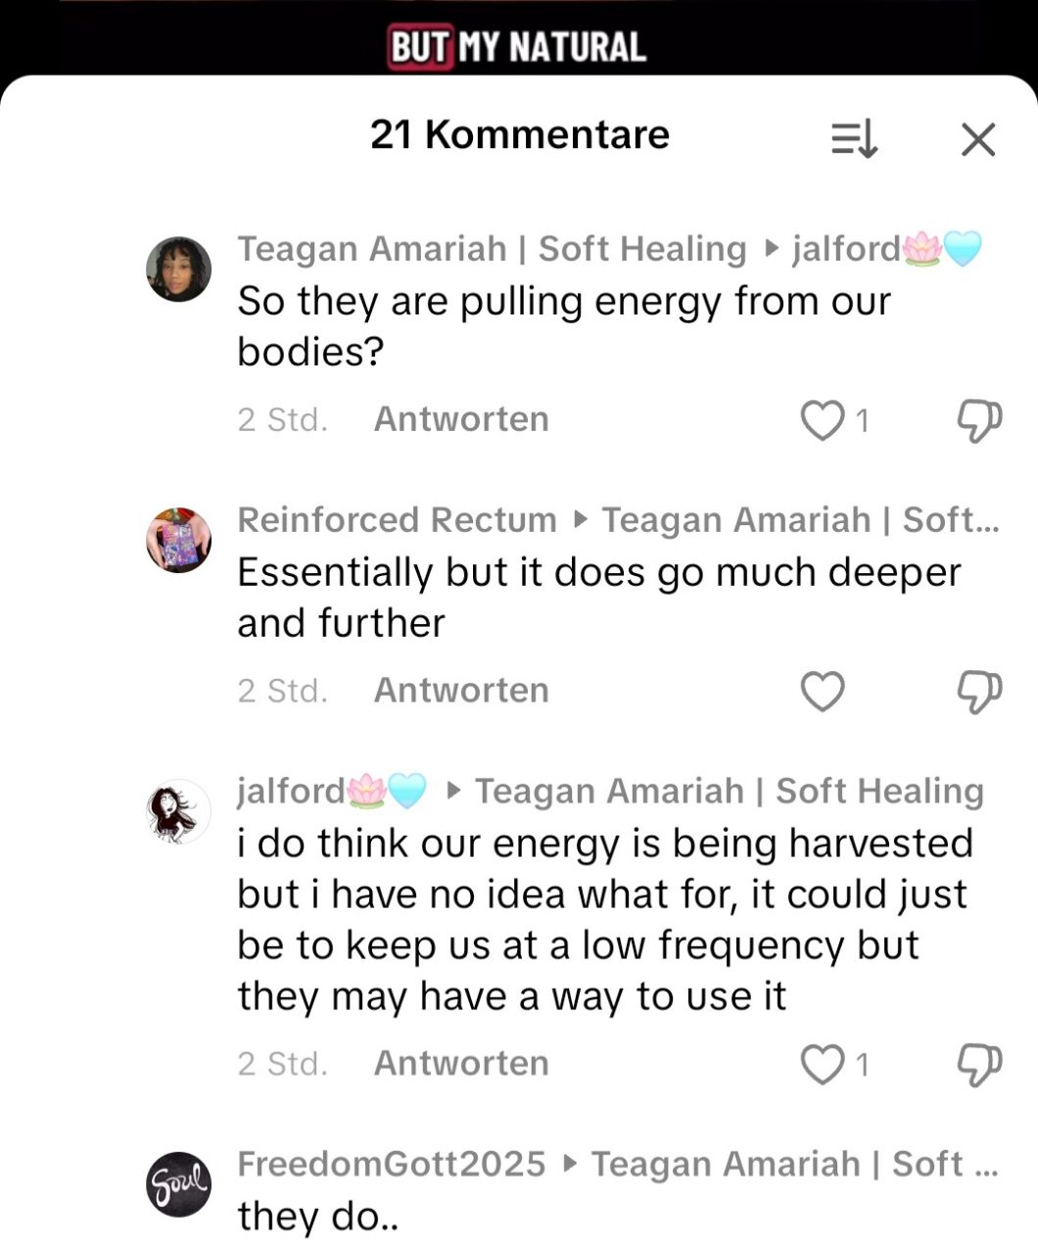Dislike Teagan Amariah's comment about pulling energy
Screen dimensions: 1038x1254
pos(978,420)
